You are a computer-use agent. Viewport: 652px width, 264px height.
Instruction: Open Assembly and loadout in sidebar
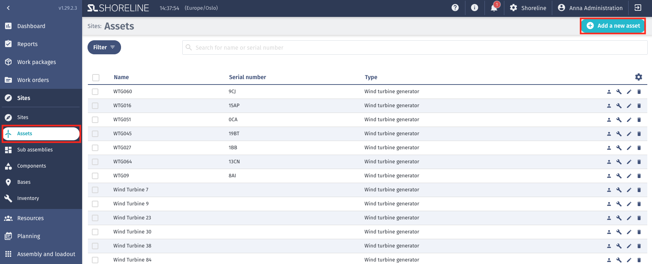pyautogui.click(x=41, y=254)
